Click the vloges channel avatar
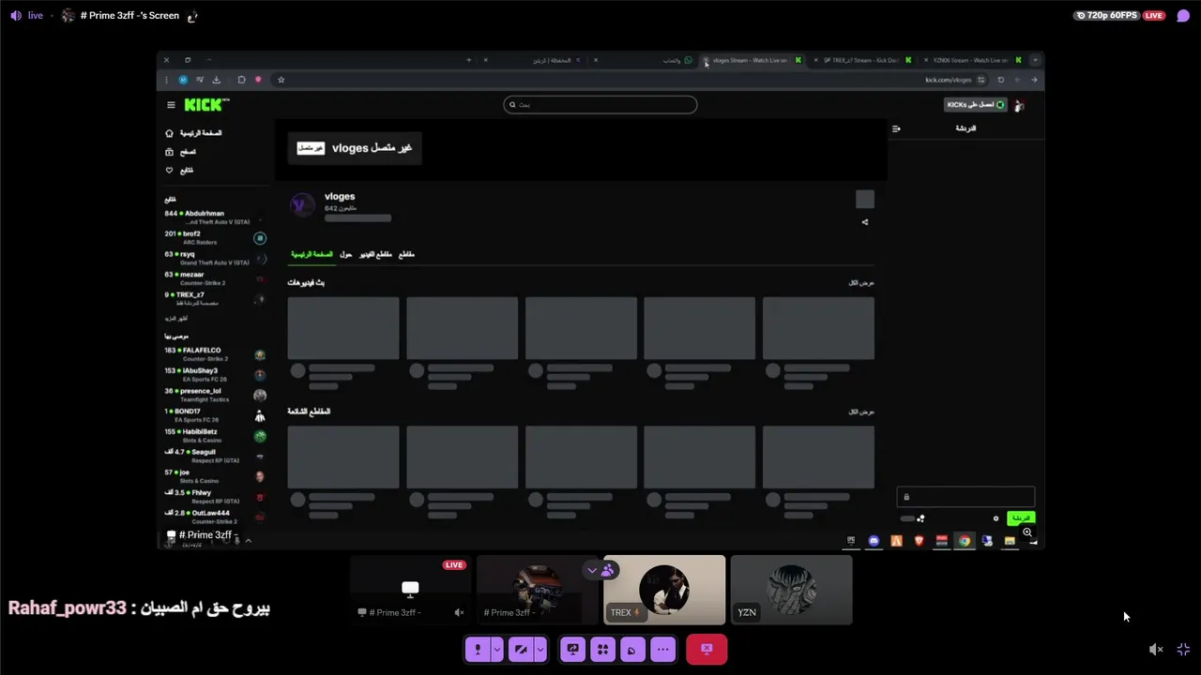The width and height of the screenshot is (1201, 675). (302, 205)
